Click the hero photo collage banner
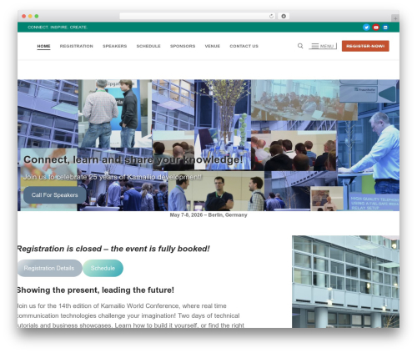Image resolution: width=417 pixels, height=353 pixels. pyautogui.click(x=208, y=145)
